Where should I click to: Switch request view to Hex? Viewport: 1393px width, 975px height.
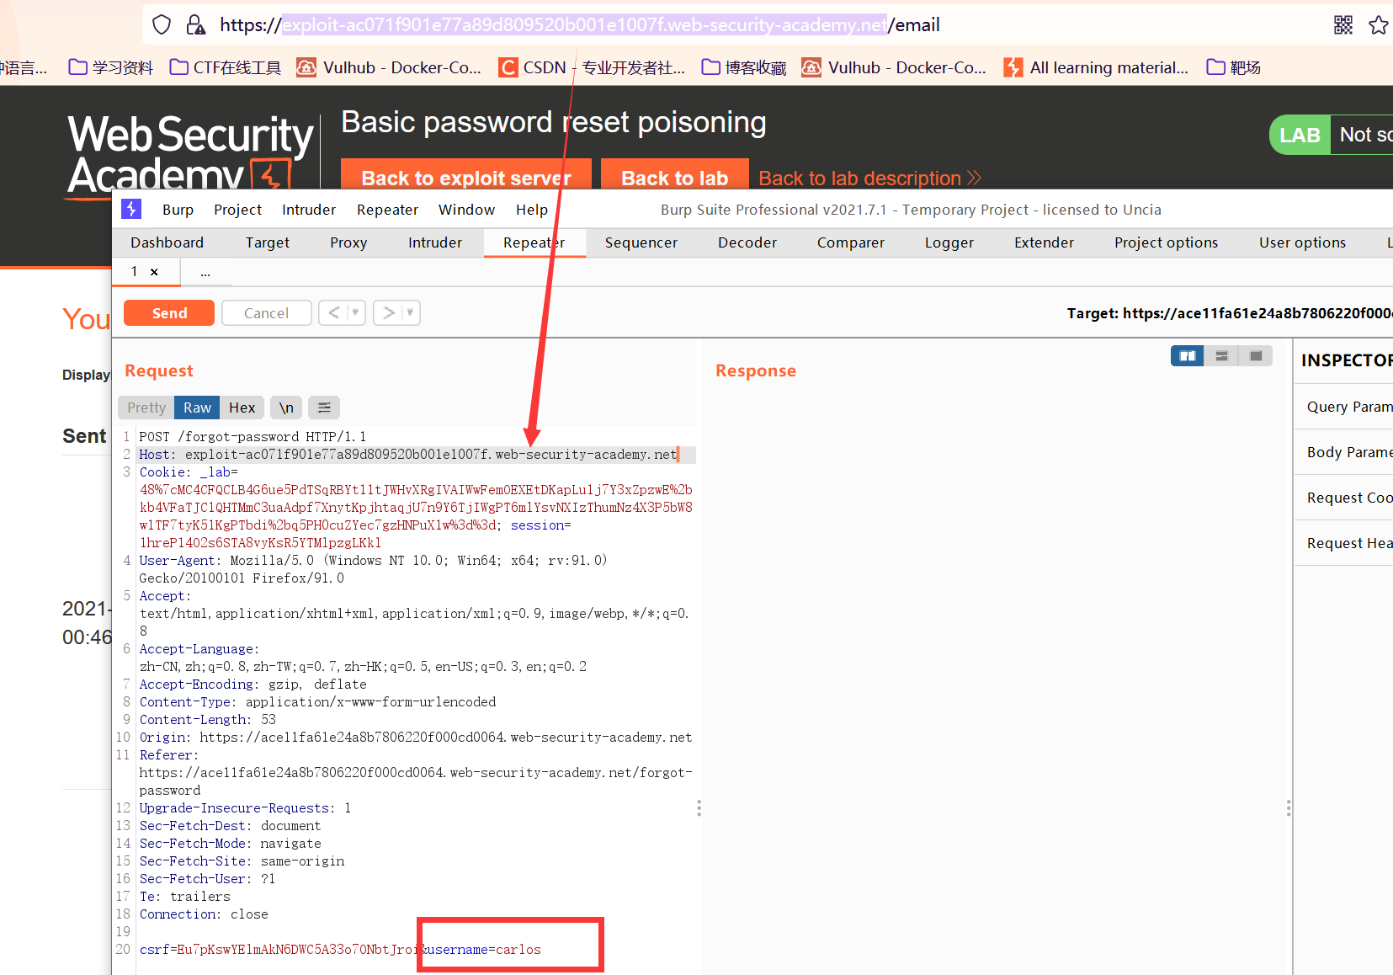point(242,408)
